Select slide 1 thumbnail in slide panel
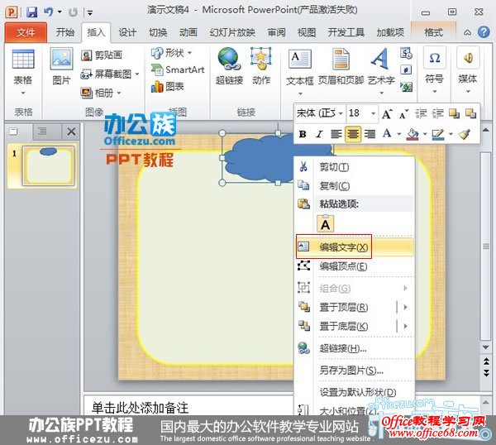Viewport: 496px width, 445px height. coord(49,166)
